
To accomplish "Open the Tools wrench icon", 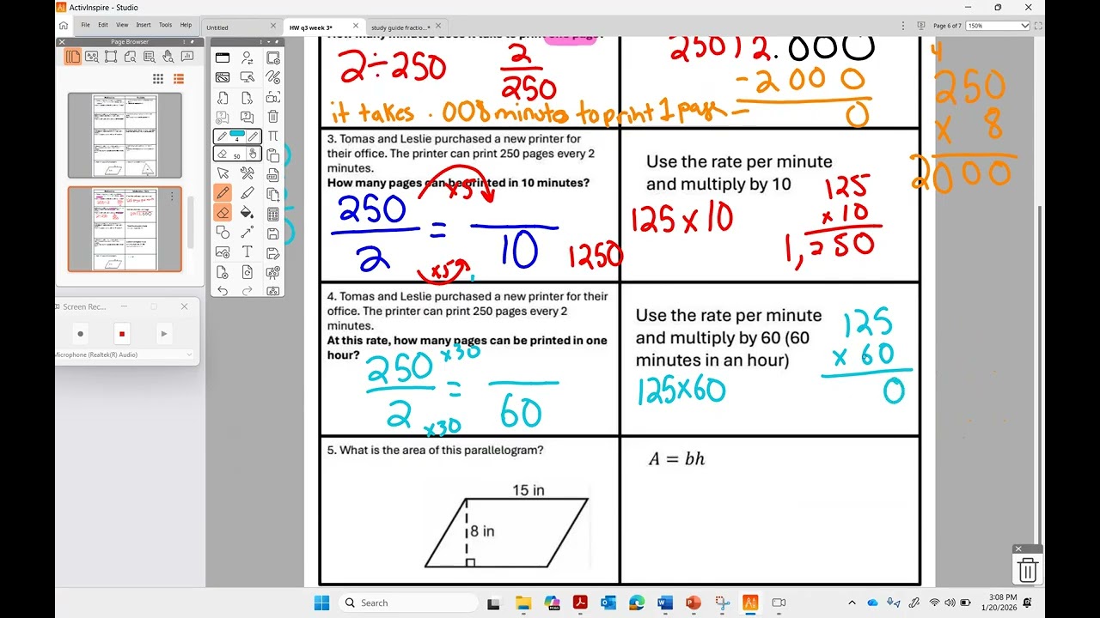I will [x=248, y=174].
